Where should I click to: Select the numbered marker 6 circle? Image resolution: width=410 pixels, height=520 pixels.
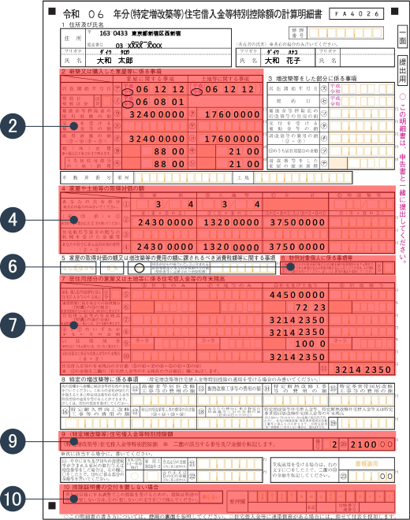tap(13, 266)
